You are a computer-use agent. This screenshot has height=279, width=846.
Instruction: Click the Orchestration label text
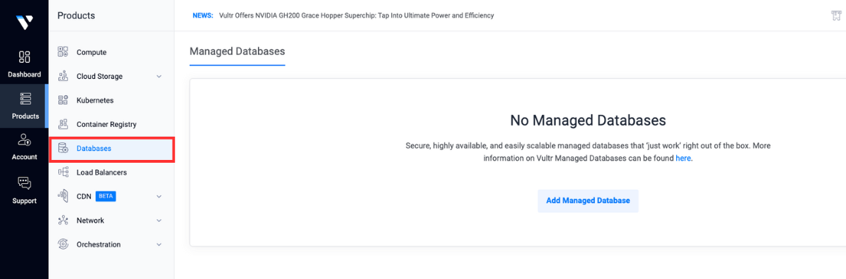click(x=99, y=244)
